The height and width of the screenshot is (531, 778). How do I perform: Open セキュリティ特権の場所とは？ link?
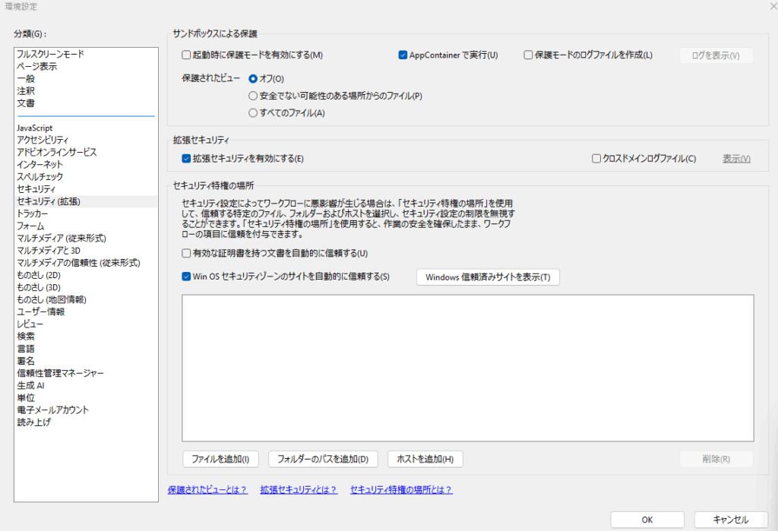coord(401,490)
